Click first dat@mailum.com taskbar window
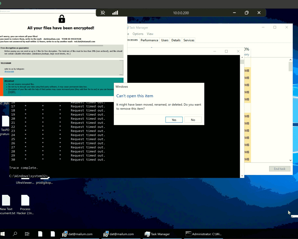 pyautogui.click(x=77, y=234)
